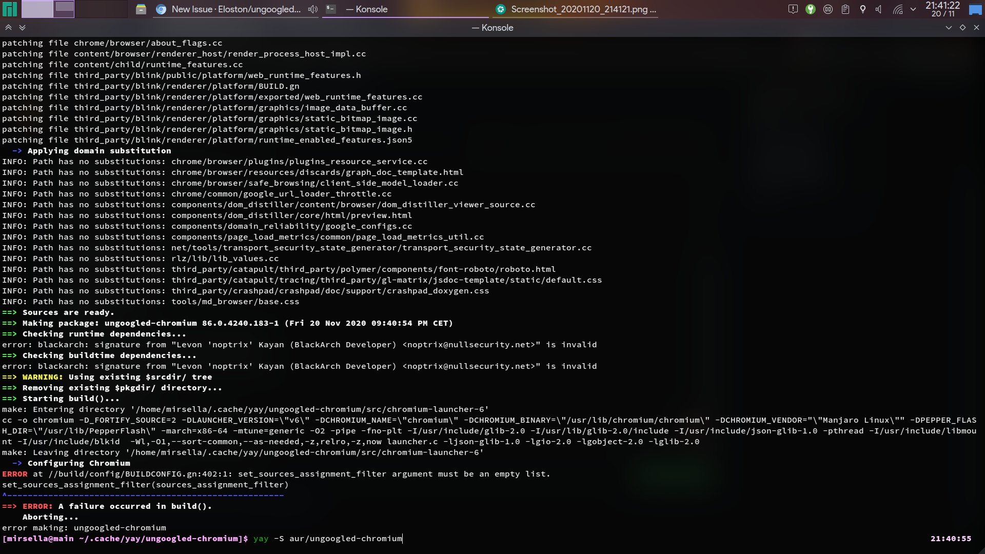Image resolution: width=985 pixels, height=554 pixels.
Task: Toggle Konsole window keep-above (double up arrows)
Action: 9,28
